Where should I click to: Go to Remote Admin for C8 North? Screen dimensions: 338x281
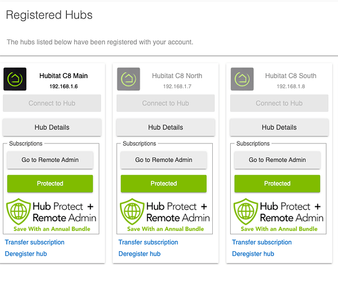163,160
